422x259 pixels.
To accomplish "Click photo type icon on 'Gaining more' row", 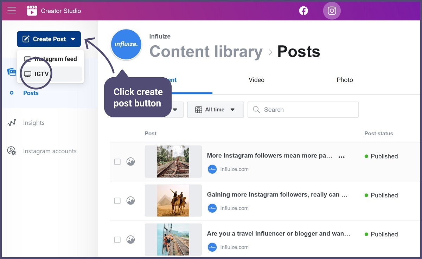I will [x=130, y=201].
